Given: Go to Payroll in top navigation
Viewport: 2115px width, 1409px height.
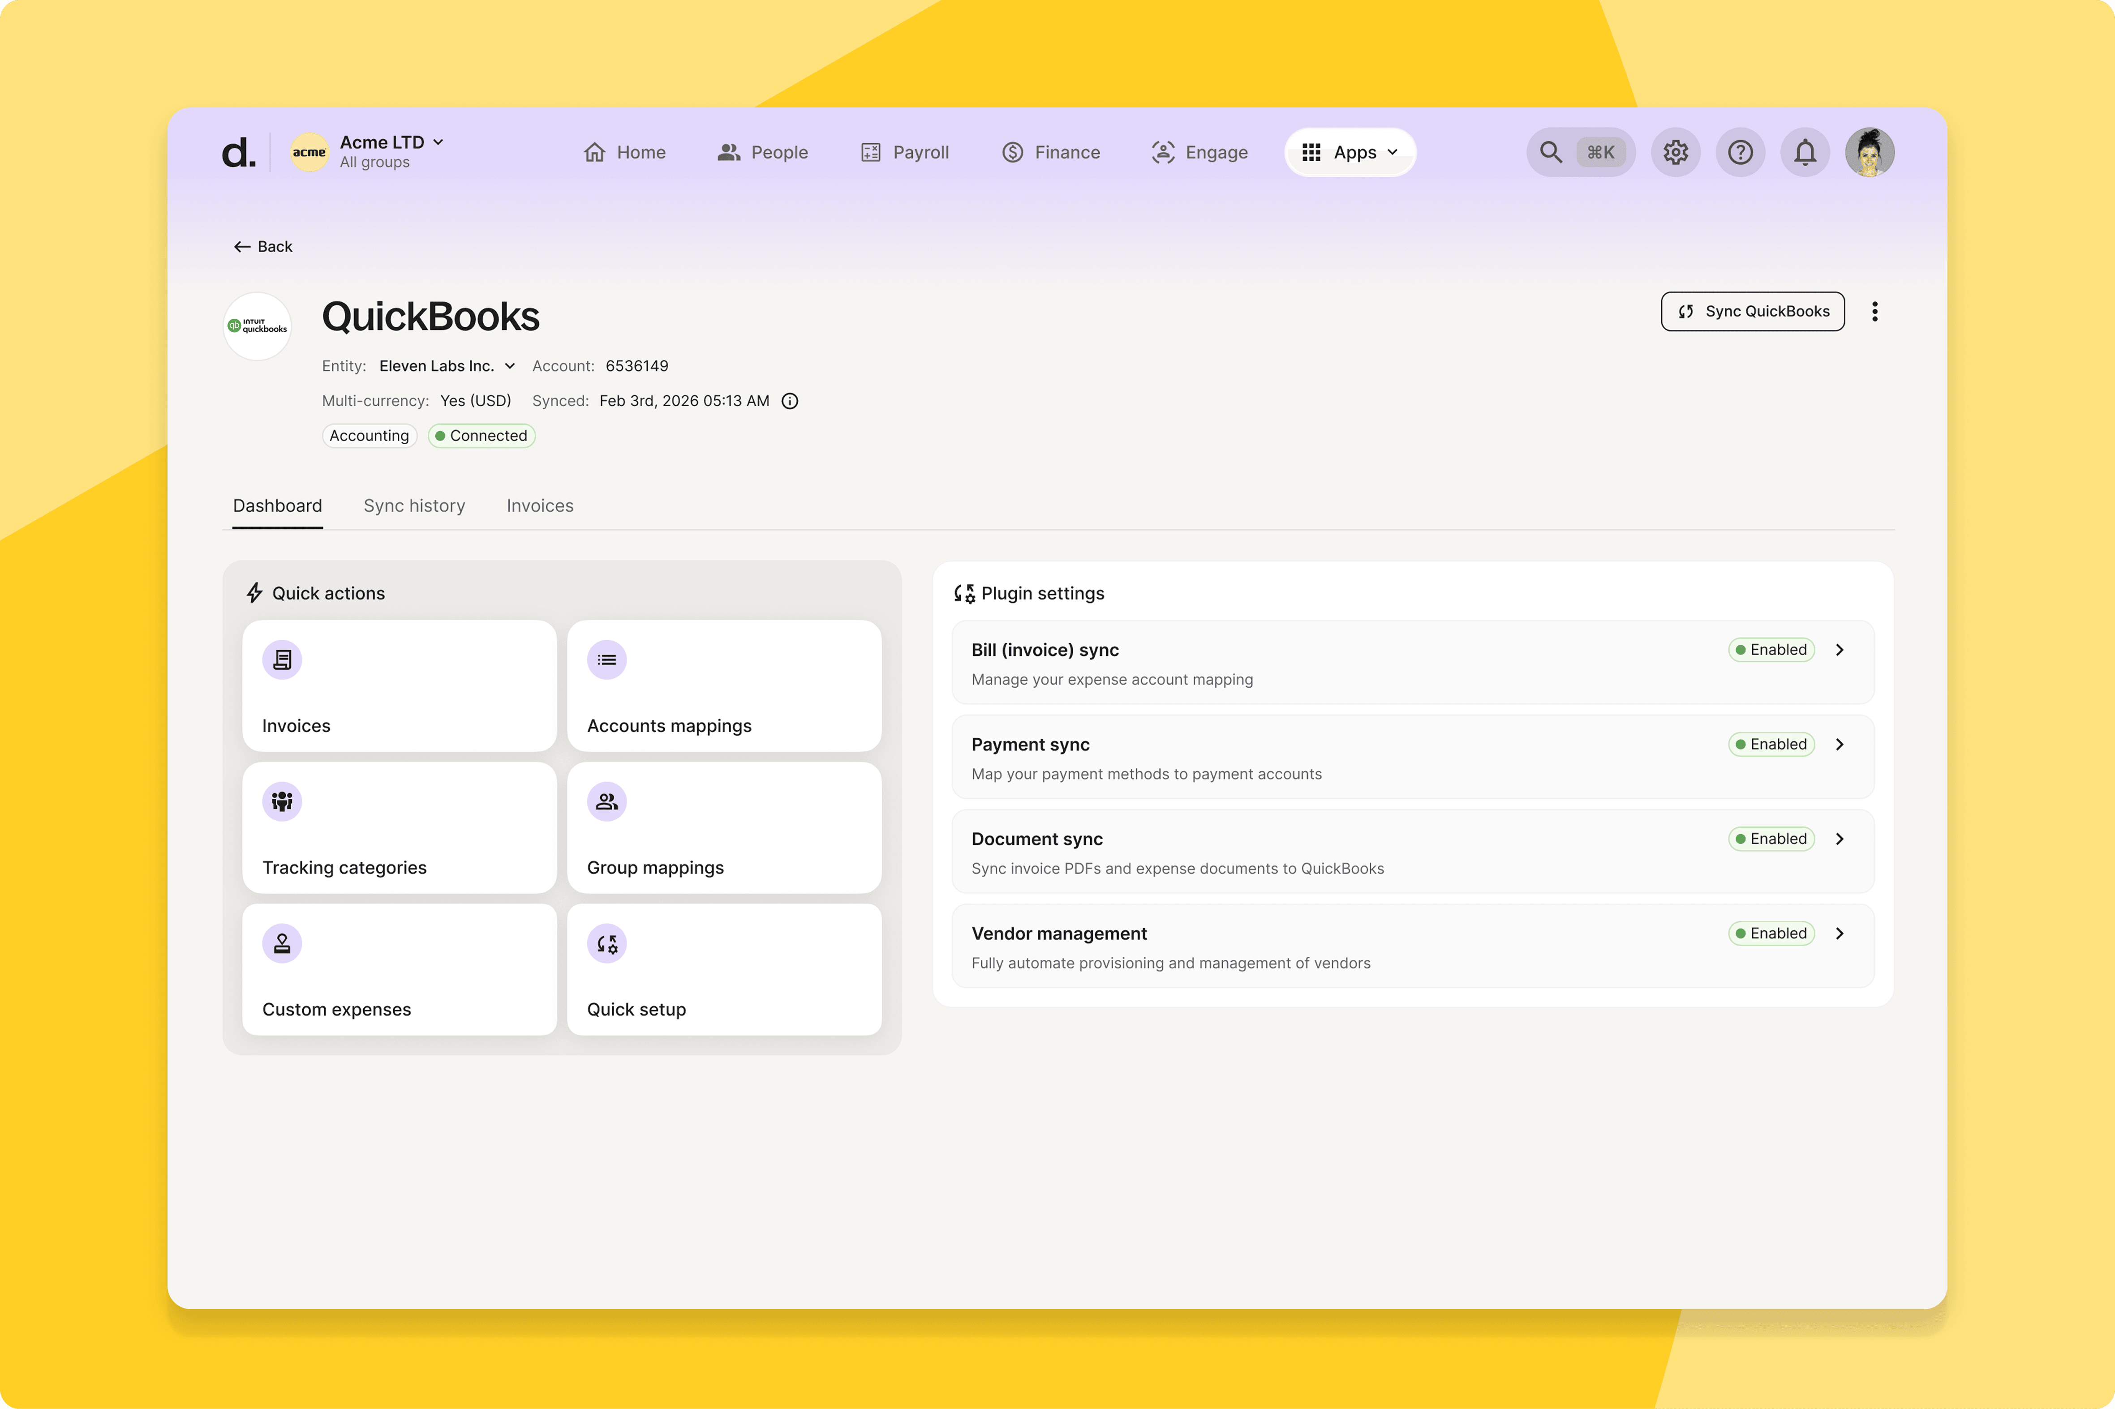Looking at the screenshot, I should [x=905, y=152].
